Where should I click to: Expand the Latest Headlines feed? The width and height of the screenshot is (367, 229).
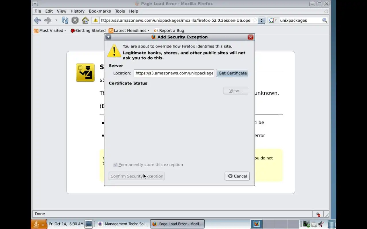point(129,30)
